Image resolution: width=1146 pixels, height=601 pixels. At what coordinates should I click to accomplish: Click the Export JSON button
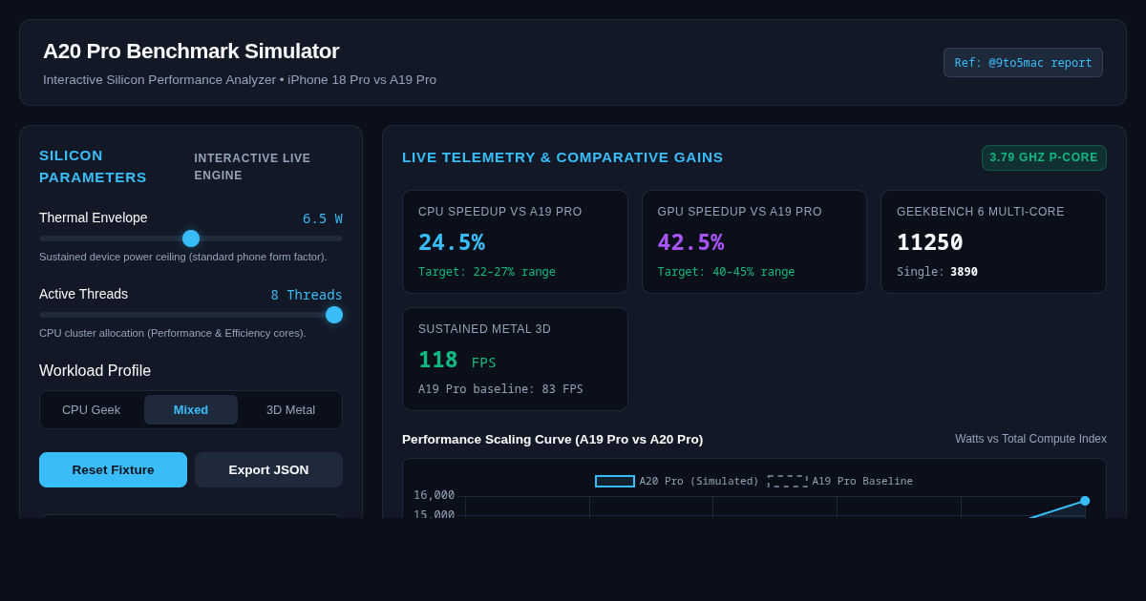268,469
